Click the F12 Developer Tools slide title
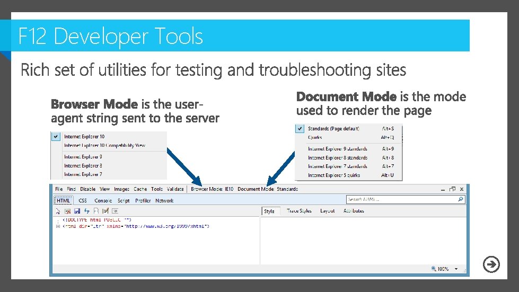 [x=111, y=36]
